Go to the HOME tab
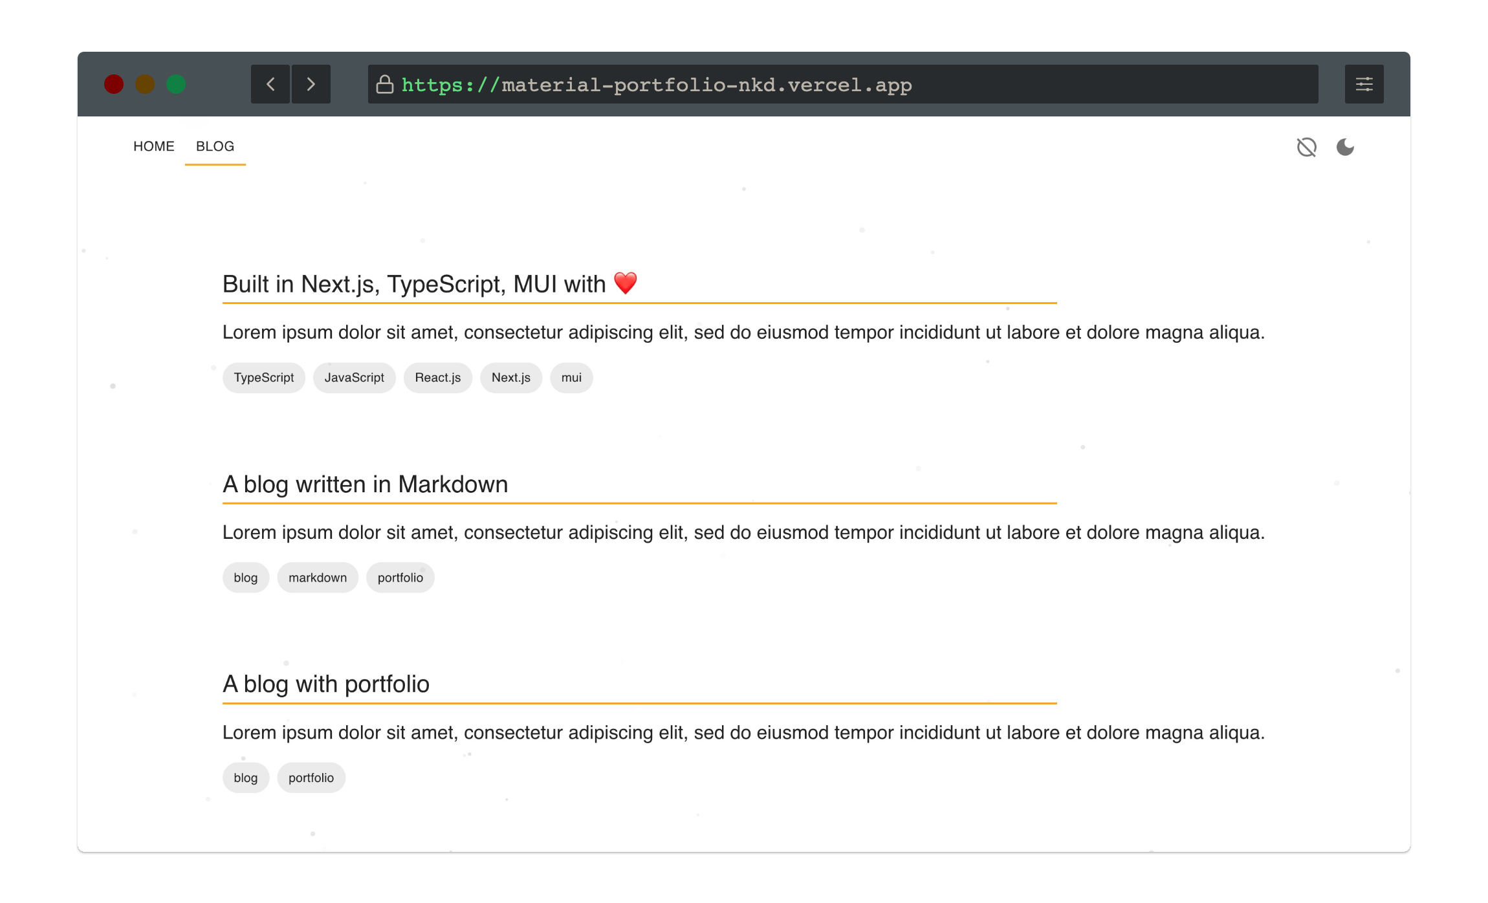1488x903 pixels. click(153, 146)
